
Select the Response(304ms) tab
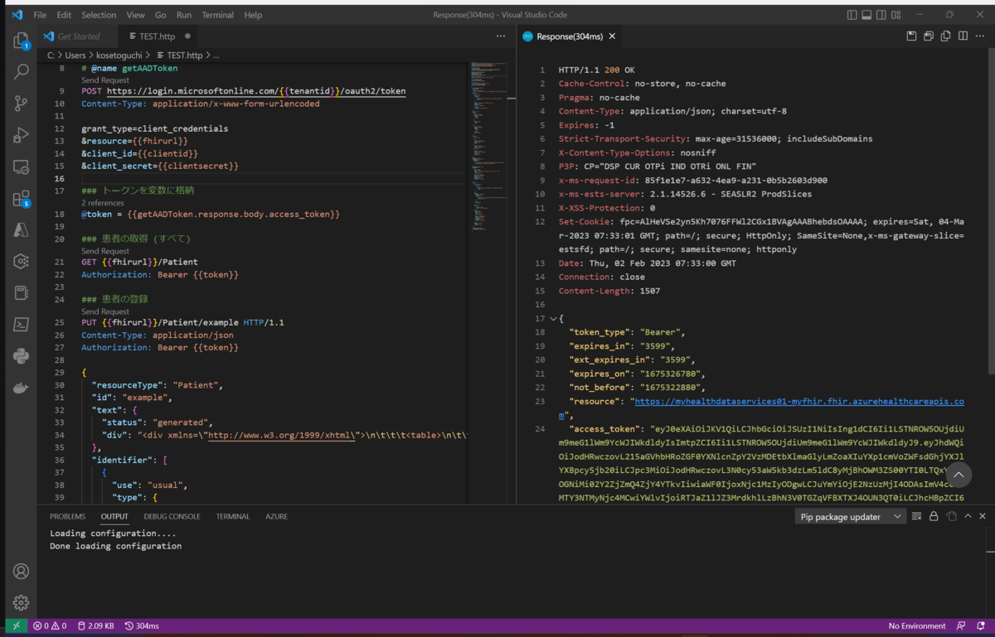[570, 36]
